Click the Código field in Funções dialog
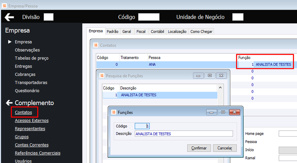 pos(142,126)
